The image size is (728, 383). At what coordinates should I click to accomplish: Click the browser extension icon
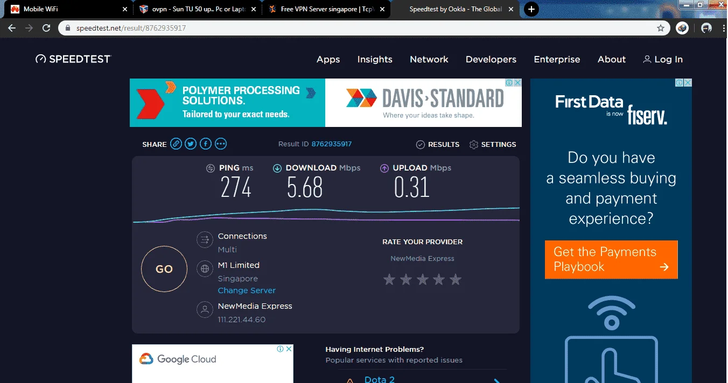pyautogui.click(x=682, y=28)
